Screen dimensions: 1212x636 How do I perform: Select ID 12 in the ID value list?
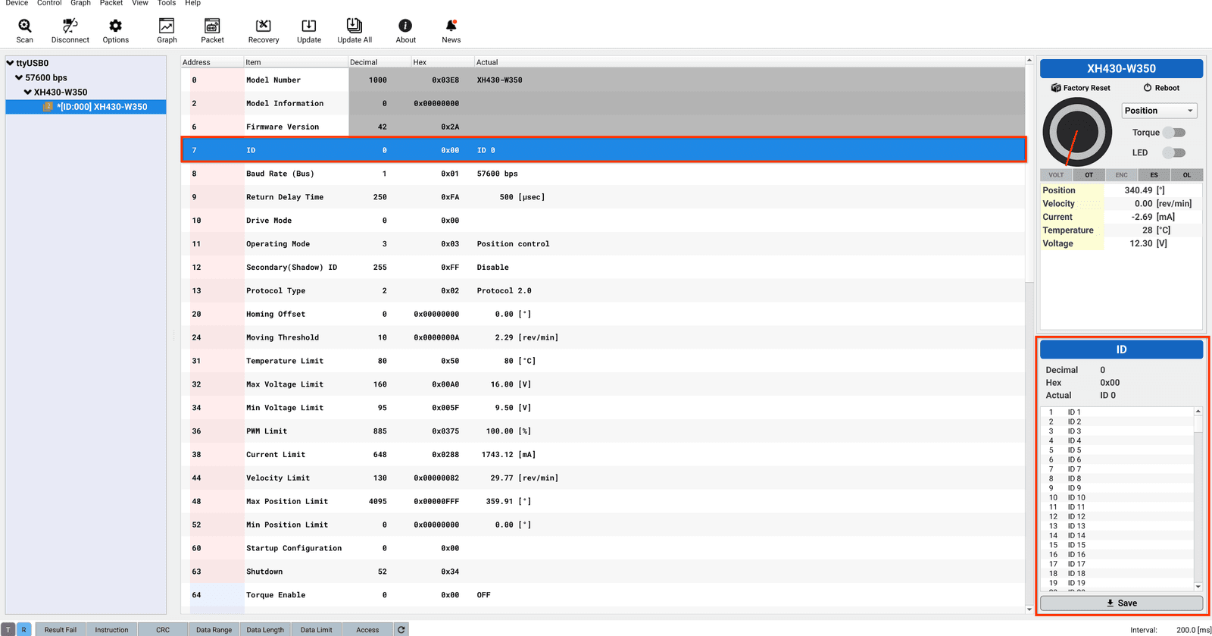point(1117,517)
